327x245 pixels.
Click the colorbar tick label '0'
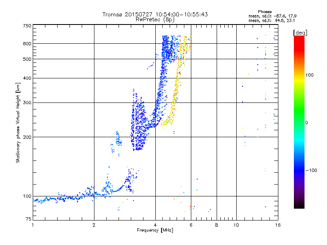tap(307, 123)
